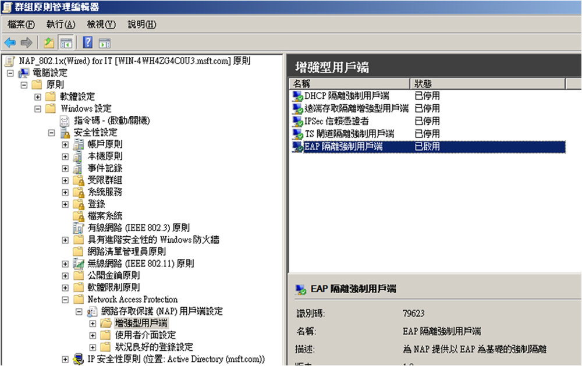
Task: Click the 已停用 status of DHCP row
Action: click(427, 96)
